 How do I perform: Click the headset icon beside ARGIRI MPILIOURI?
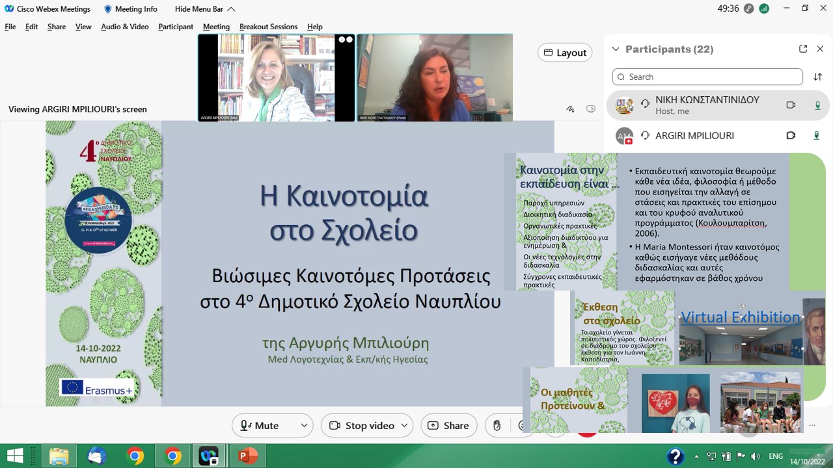(645, 135)
